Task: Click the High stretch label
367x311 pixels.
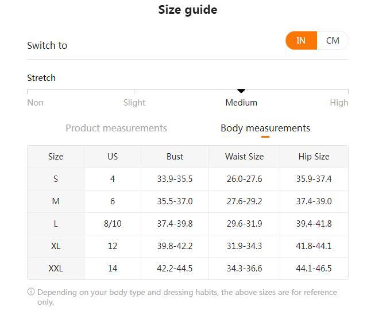Action: (339, 103)
